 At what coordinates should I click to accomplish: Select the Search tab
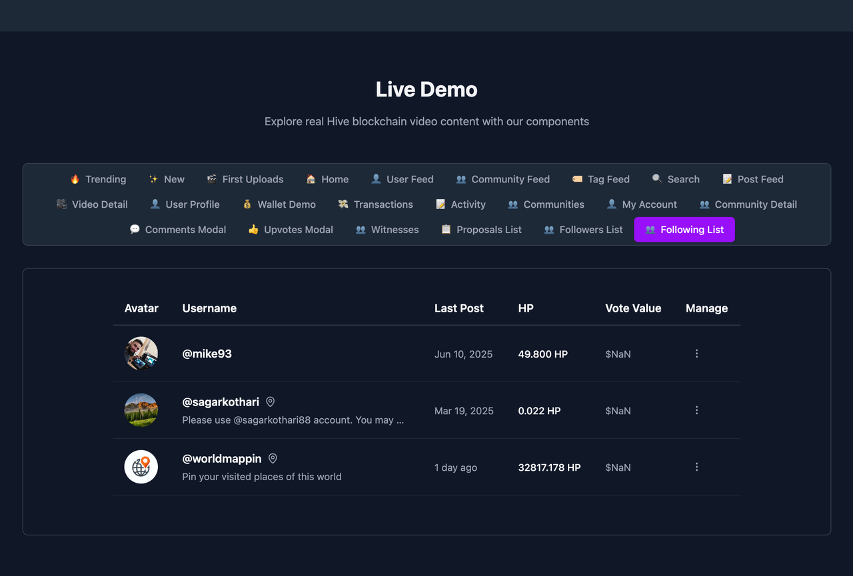click(x=676, y=179)
